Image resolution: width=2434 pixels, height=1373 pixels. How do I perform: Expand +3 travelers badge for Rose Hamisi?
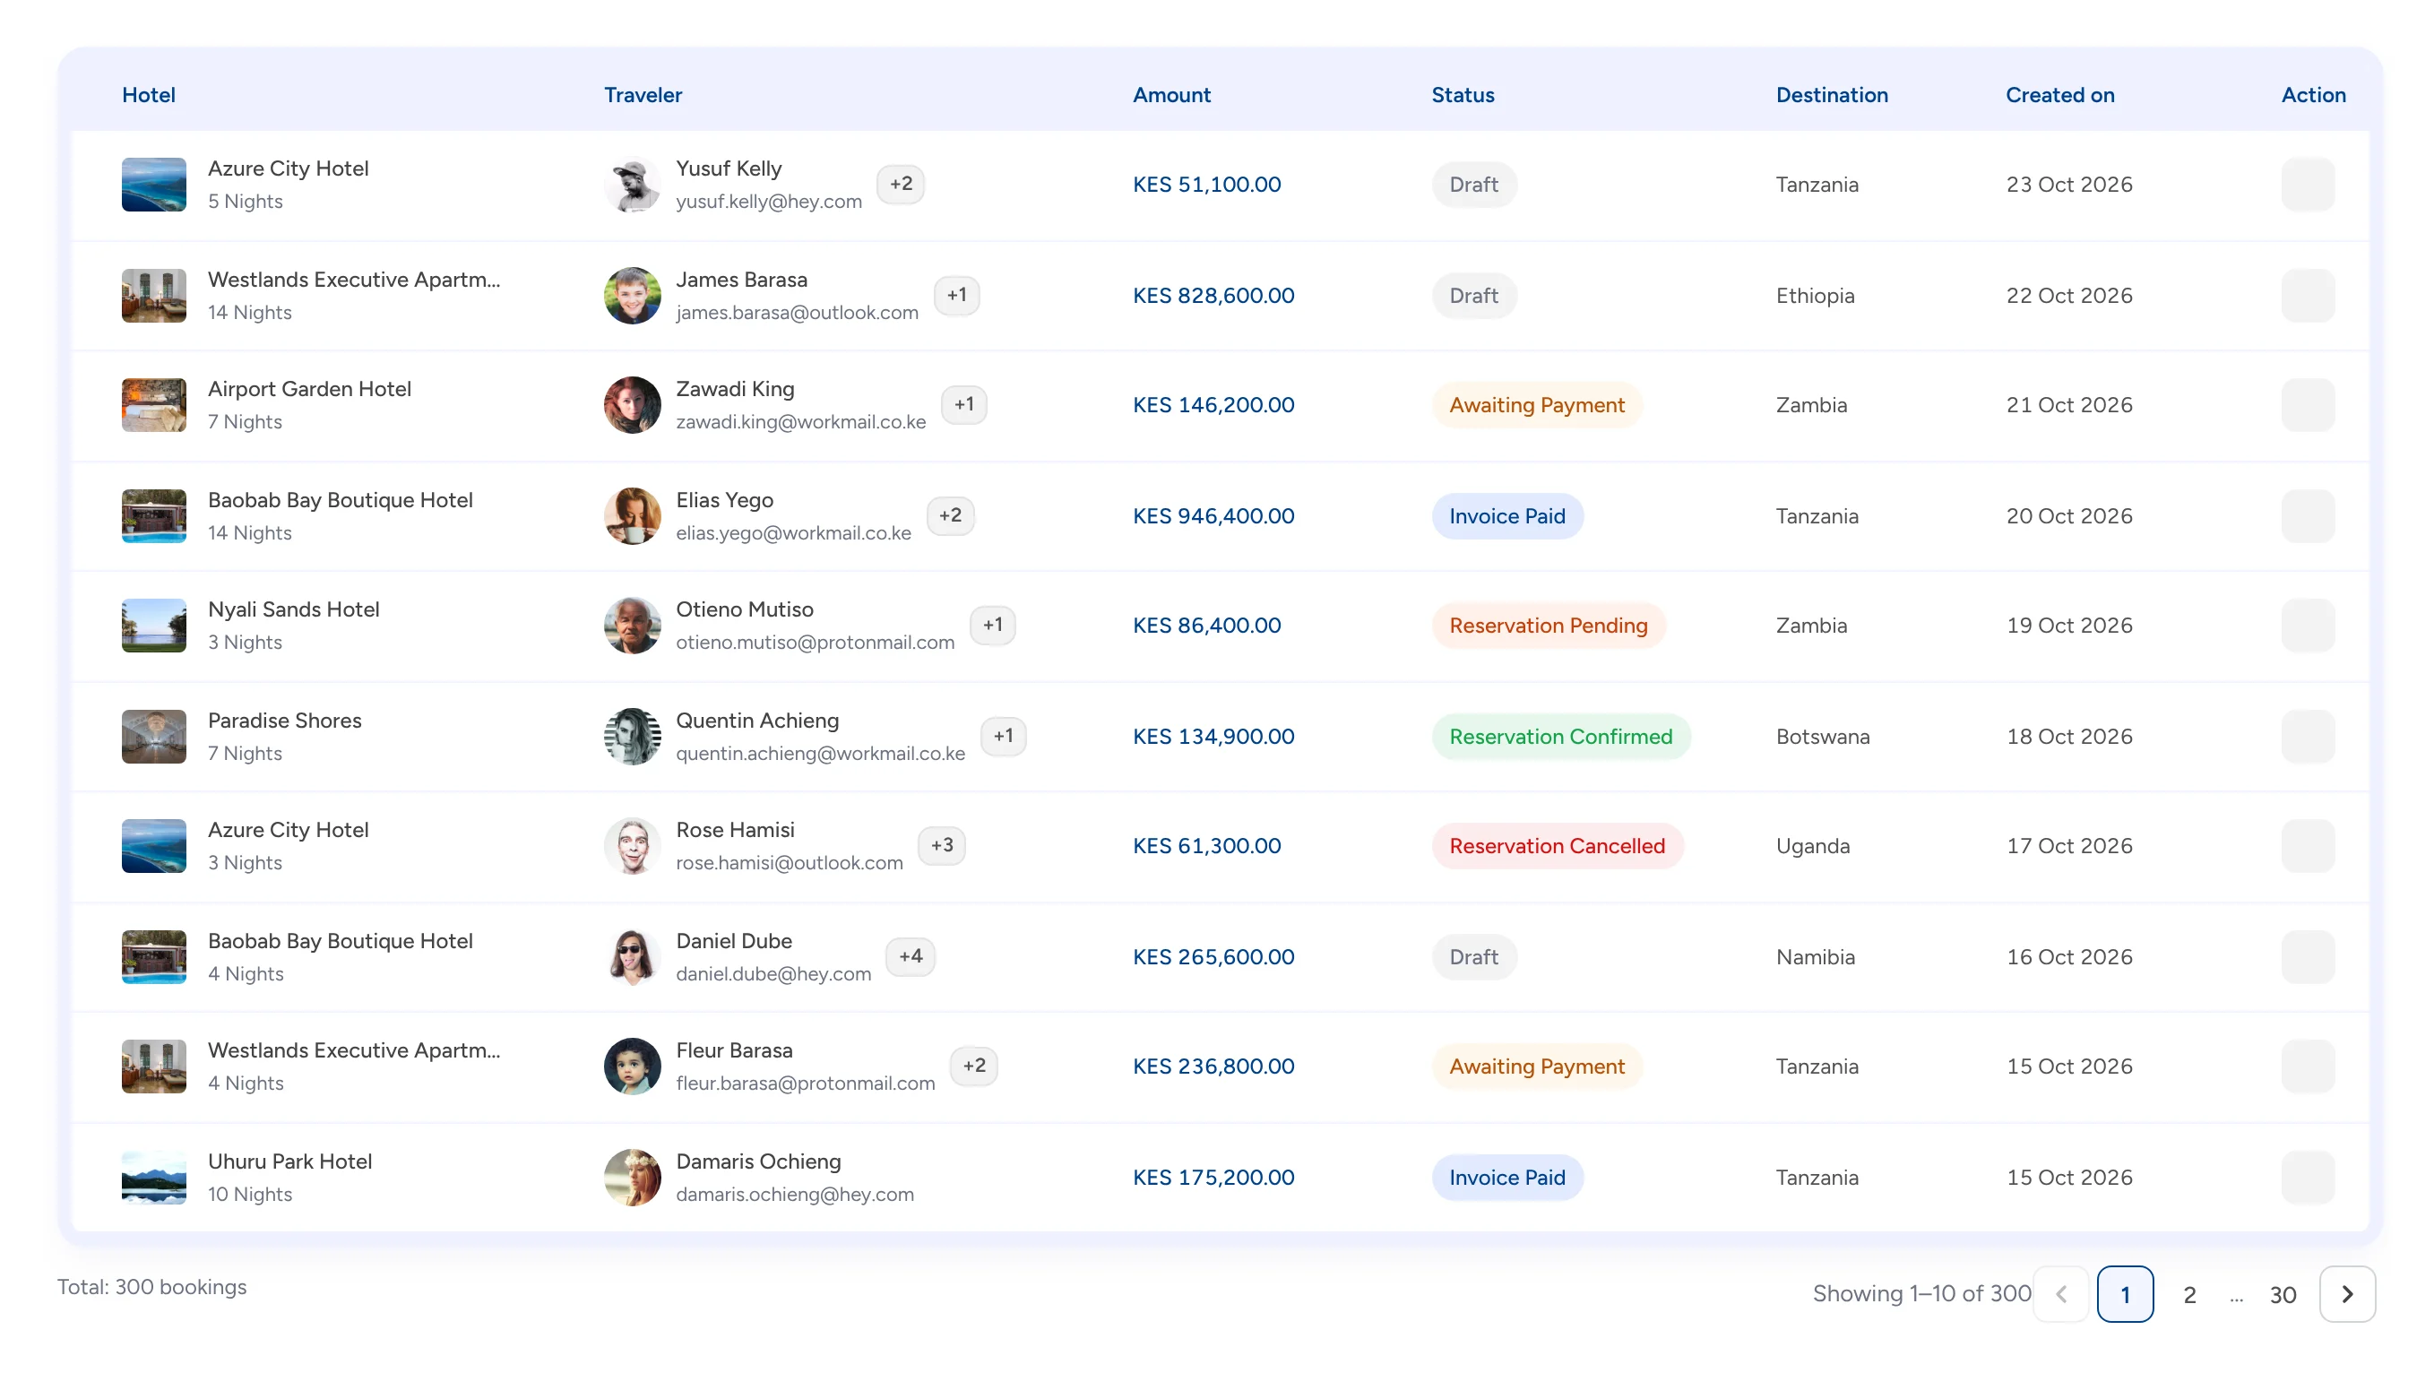point(941,845)
